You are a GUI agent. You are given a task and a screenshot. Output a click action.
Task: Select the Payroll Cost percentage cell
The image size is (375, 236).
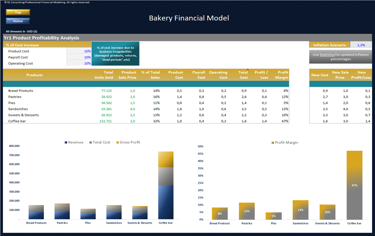[79, 57]
